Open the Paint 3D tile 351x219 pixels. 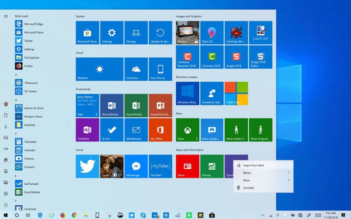(212, 33)
